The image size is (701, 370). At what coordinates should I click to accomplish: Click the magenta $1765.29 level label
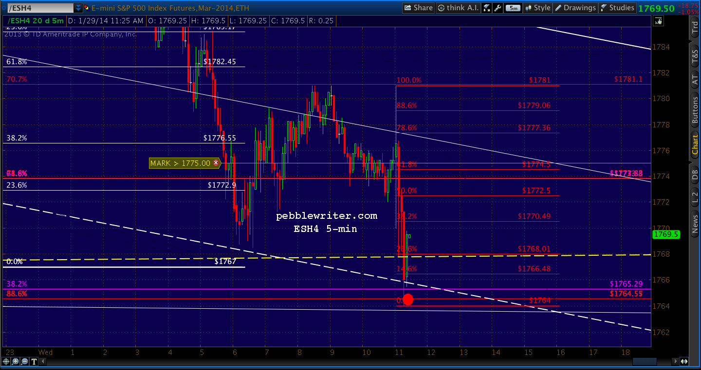[627, 283]
